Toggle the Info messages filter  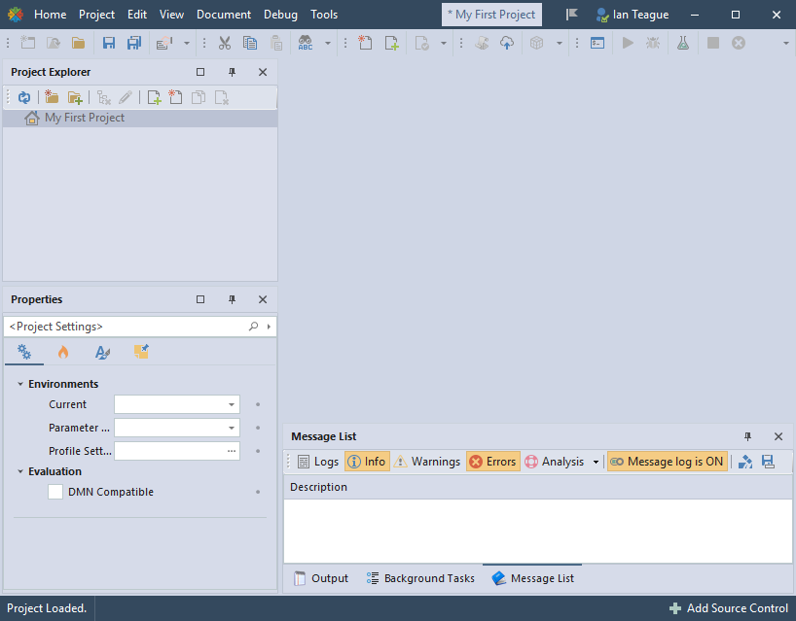[367, 462]
